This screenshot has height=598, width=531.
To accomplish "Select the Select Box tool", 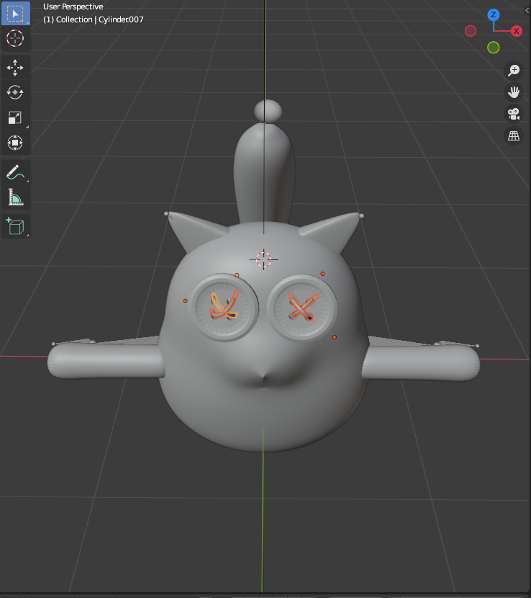I will (x=15, y=14).
